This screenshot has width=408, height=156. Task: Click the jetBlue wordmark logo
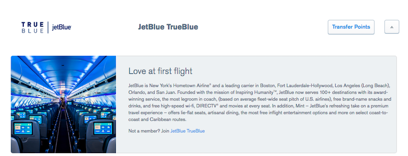click(x=62, y=28)
